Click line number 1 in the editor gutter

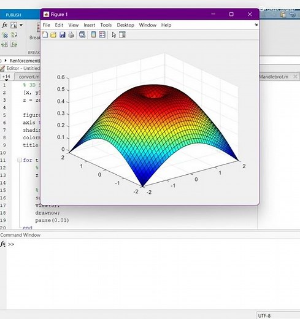[4, 85]
